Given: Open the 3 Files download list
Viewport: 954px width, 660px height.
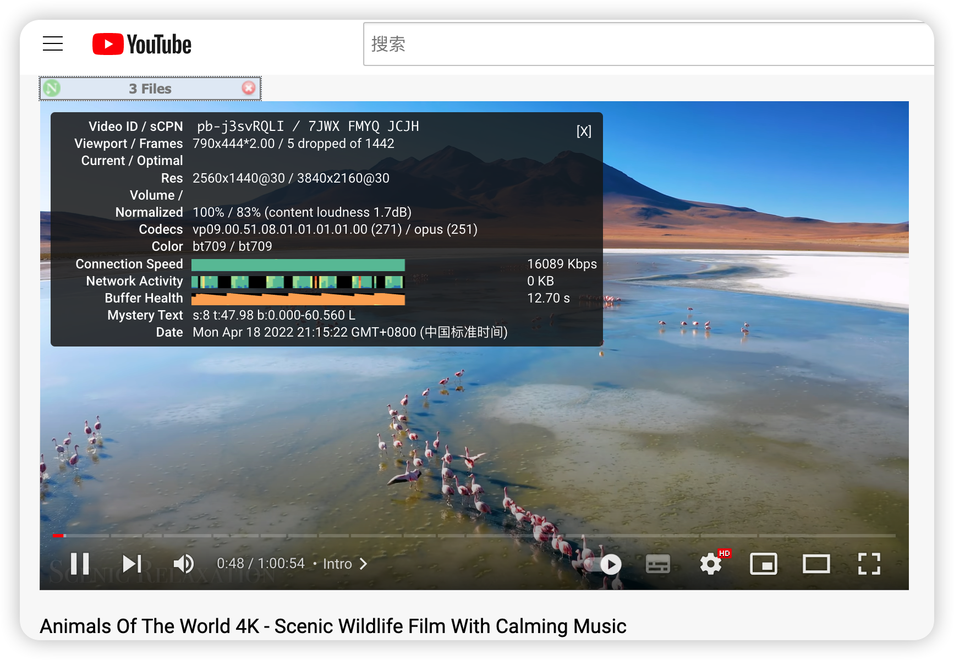Looking at the screenshot, I should pos(150,89).
